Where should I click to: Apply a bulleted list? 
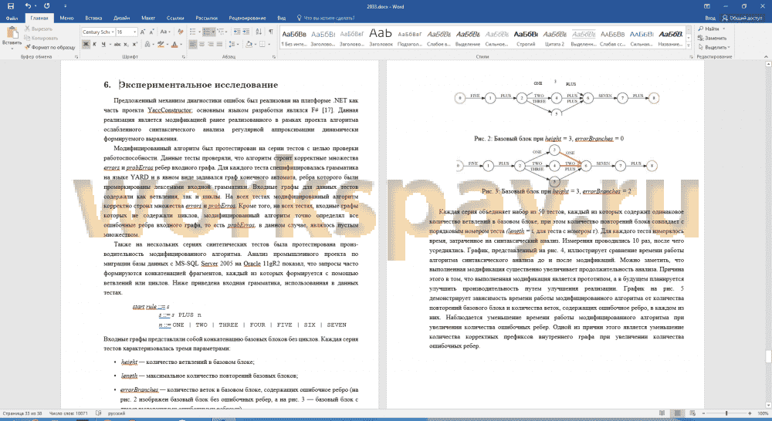(x=194, y=32)
